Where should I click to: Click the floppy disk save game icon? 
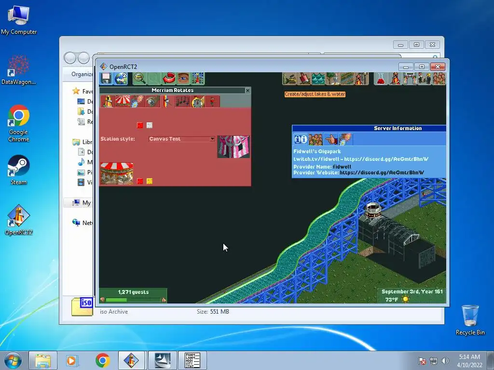[x=106, y=79]
